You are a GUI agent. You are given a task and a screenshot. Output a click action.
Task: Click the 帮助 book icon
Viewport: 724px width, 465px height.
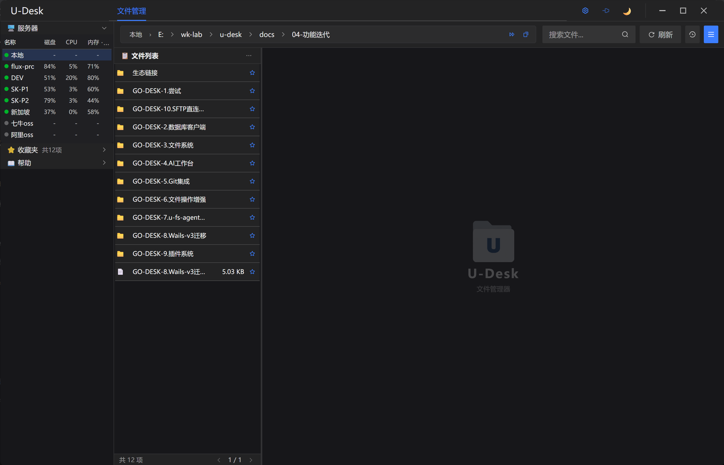(x=11, y=163)
